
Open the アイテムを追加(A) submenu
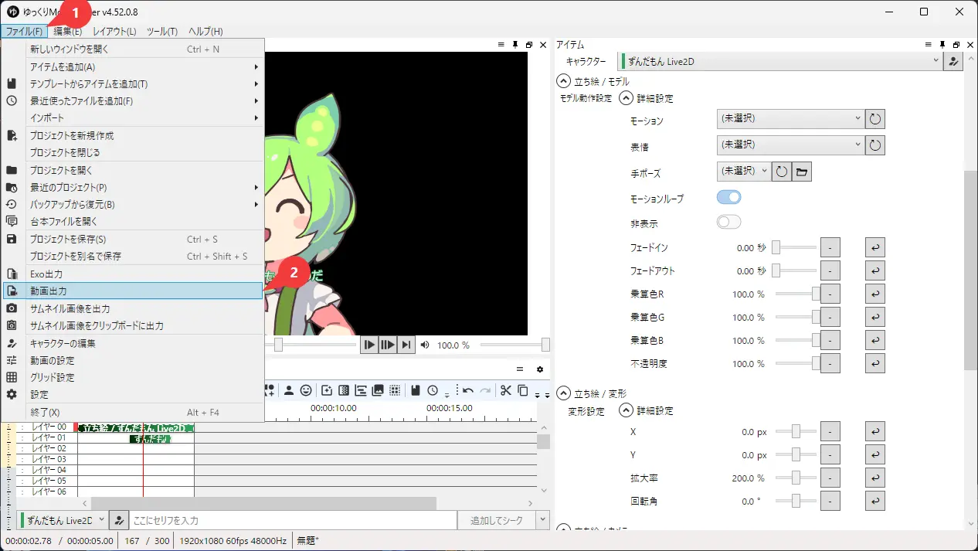coord(133,66)
